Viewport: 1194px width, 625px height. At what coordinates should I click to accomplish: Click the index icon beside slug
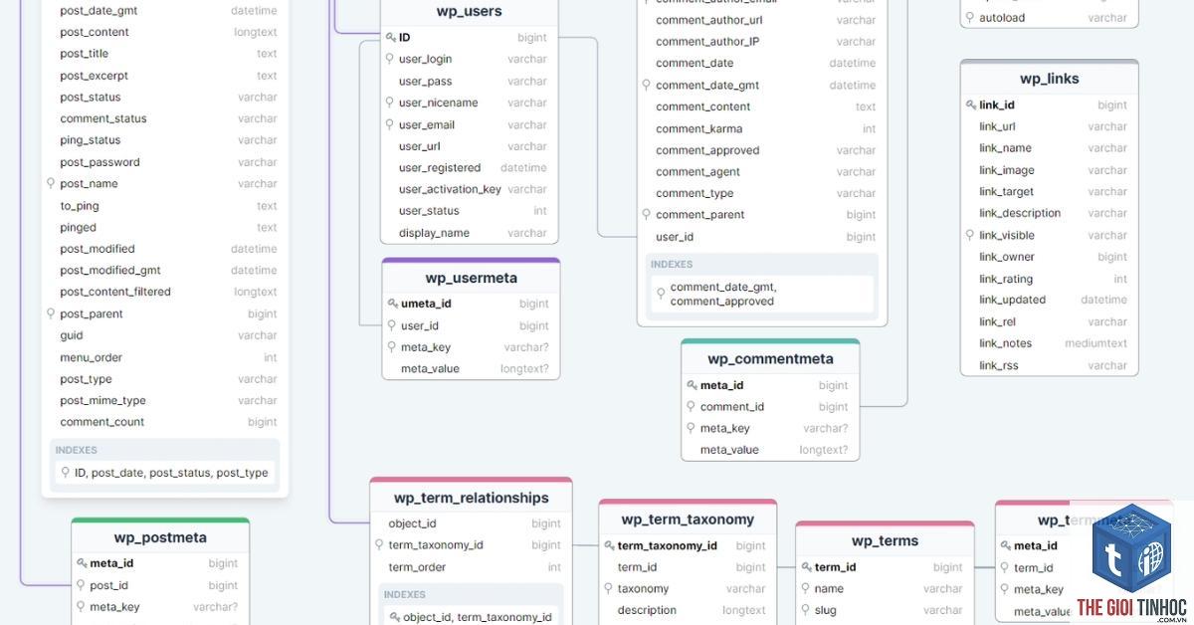pos(806,610)
